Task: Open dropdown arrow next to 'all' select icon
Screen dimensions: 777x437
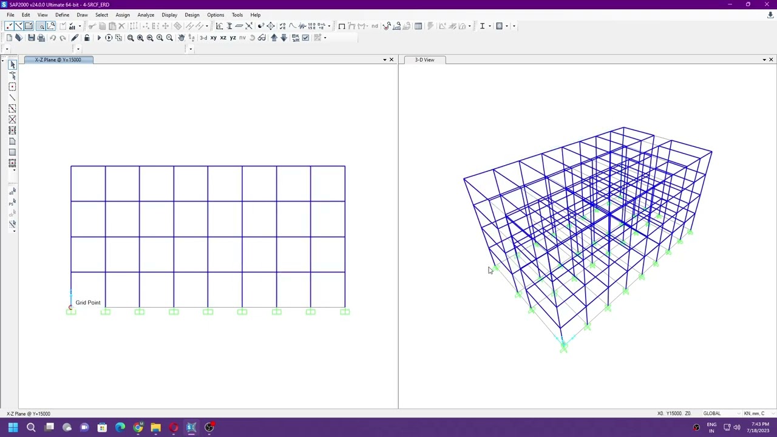Action: tap(80, 26)
